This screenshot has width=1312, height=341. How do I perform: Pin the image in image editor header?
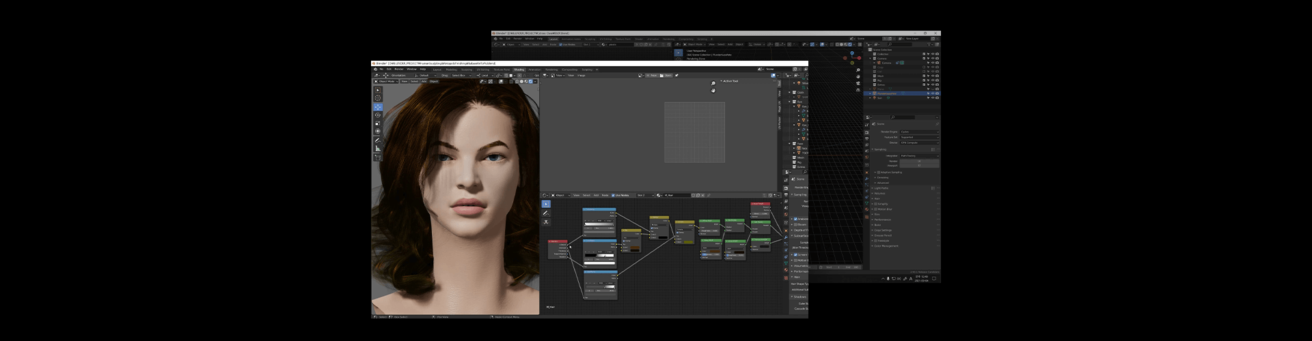tap(676, 75)
